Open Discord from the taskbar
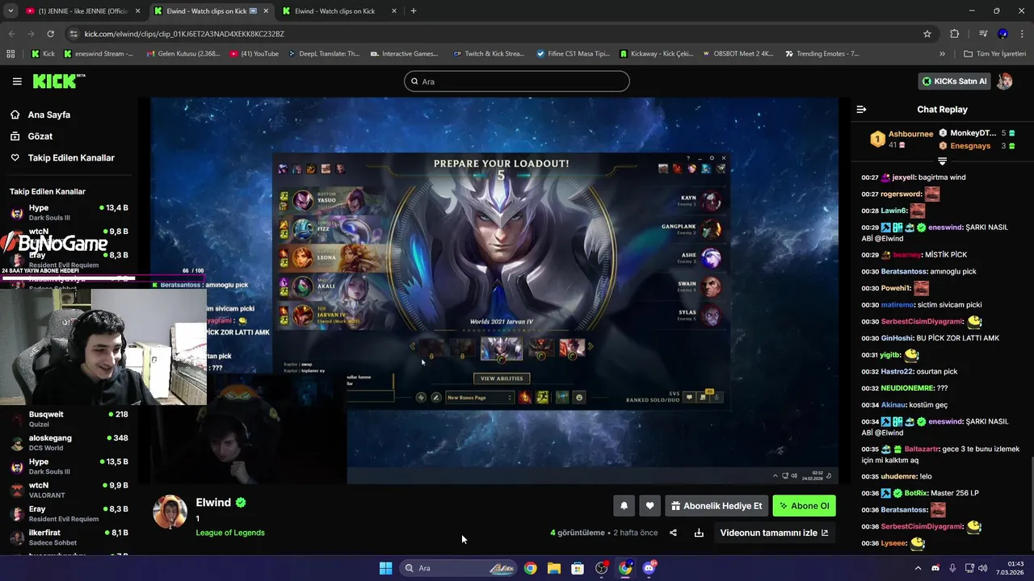Image resolution: width=1034 pixels, height=581 pixels. tap(649, 568)
